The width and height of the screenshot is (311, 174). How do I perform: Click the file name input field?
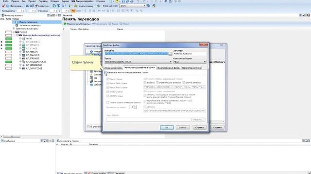pyautogui.click(x=136, y=54)
